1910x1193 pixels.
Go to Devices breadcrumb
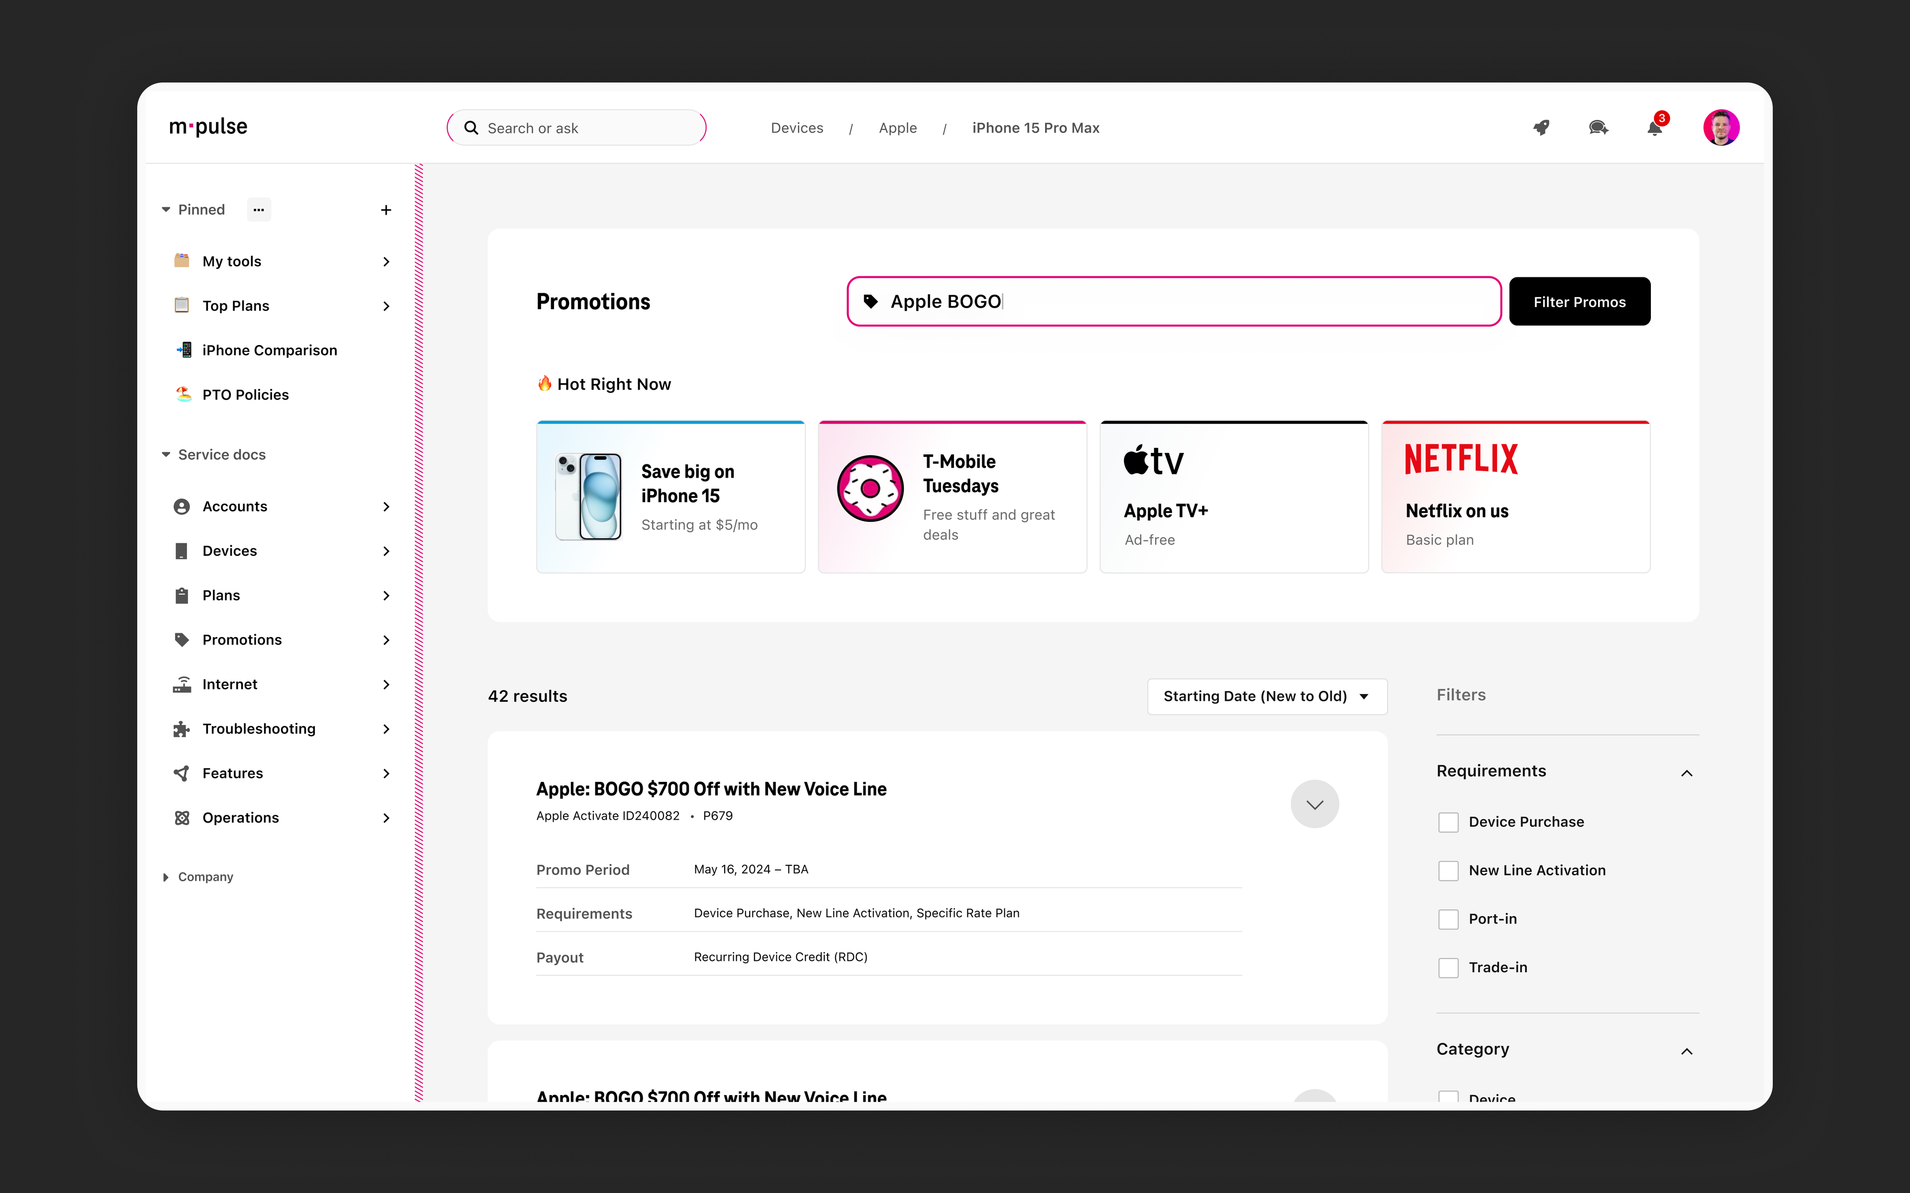pyautogui.click(x=796, y=128)
